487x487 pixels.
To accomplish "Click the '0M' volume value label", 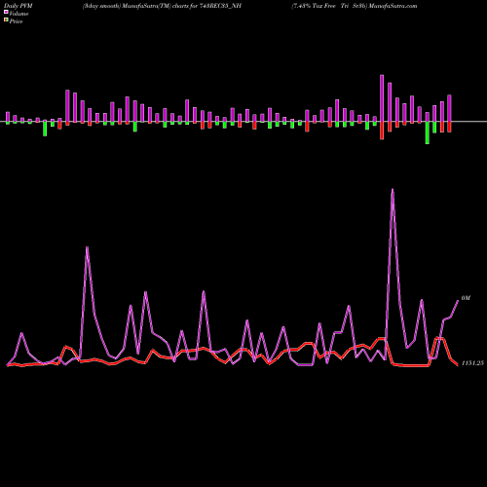I will pyautogui.click(x=466, y=298).
